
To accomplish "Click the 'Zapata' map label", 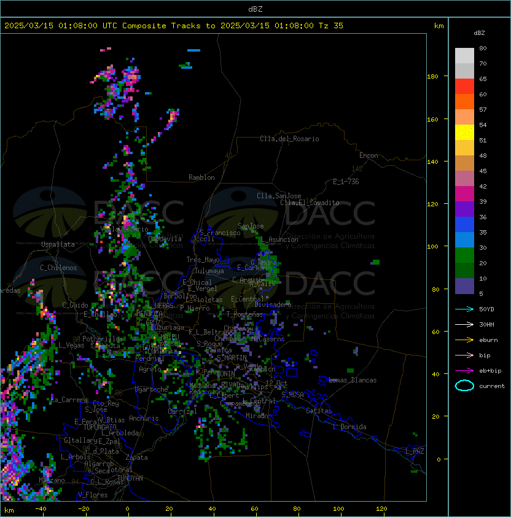I will point(136,457).
